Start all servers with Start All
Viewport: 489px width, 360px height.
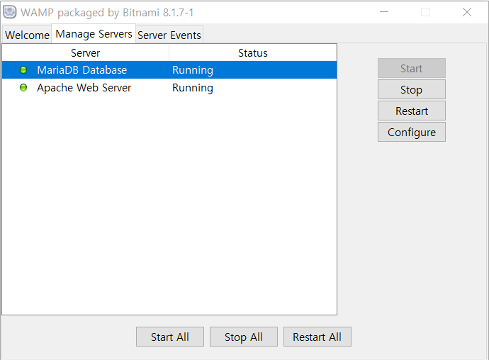pyautogui.click(x=170, y=337)
